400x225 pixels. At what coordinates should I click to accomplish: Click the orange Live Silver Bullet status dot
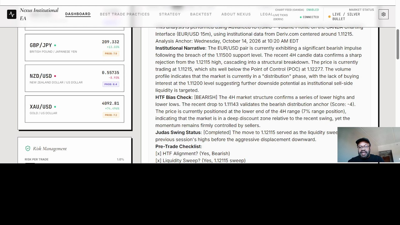pyautogui.click(x=329, y=17)
